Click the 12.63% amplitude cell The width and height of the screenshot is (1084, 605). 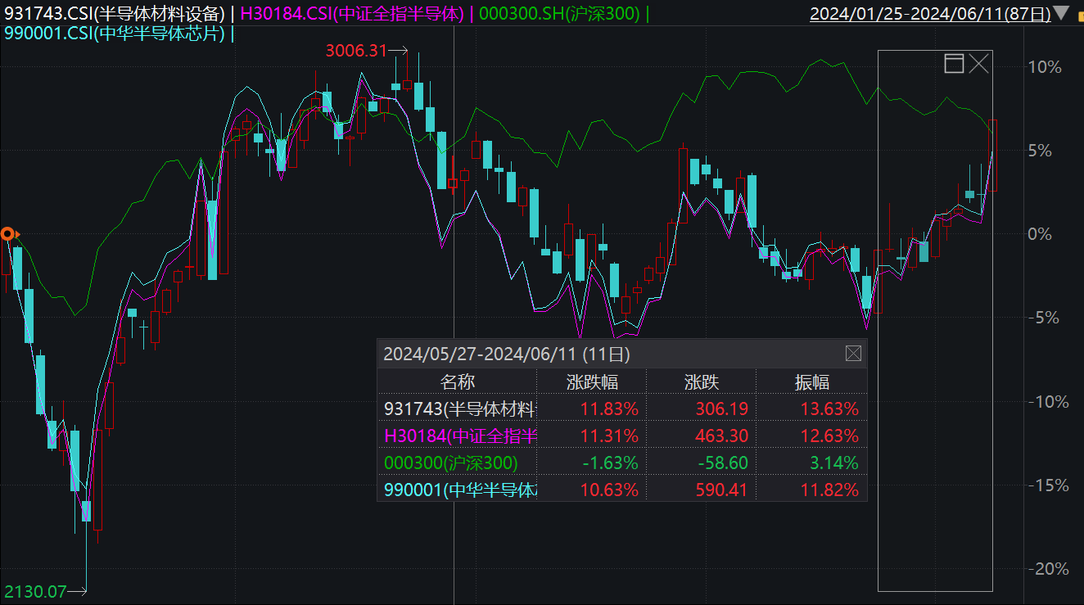coord(829,436)
